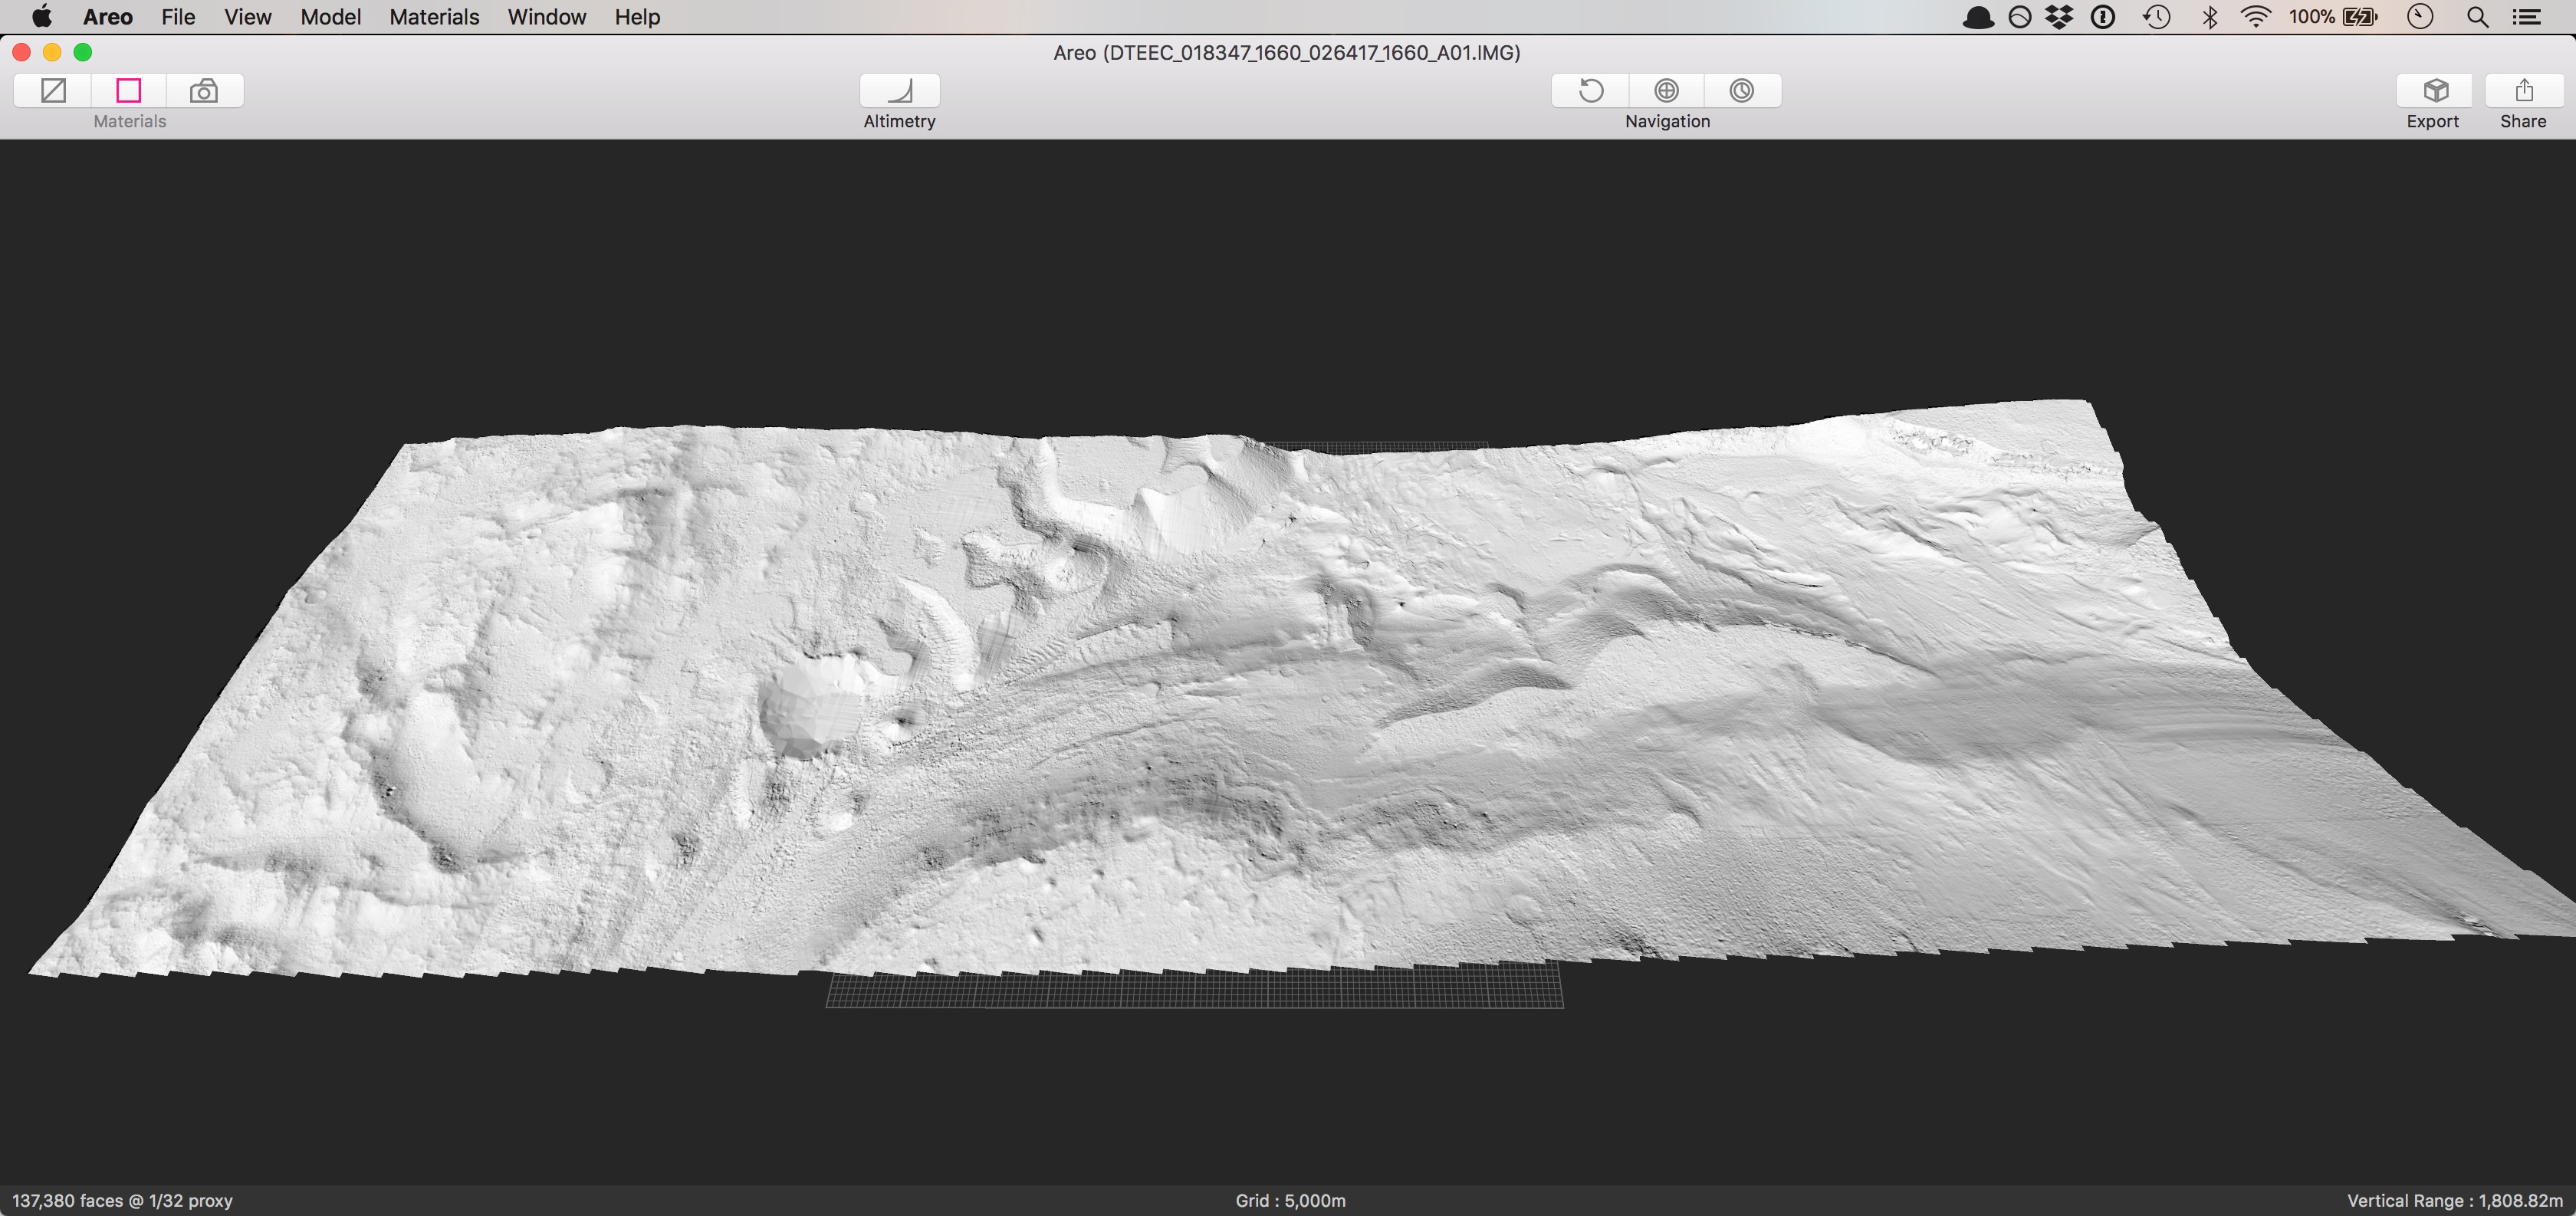This screenshot has width=2576, height=1216.
Task: Open the Altimetry curve tool
Action: click(x=899, y=91)
